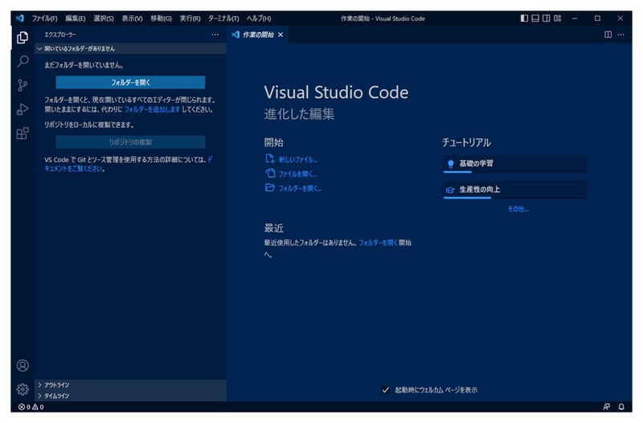Toggle 起動時にウェルカムページを表示 checkbox

point(386,390)
